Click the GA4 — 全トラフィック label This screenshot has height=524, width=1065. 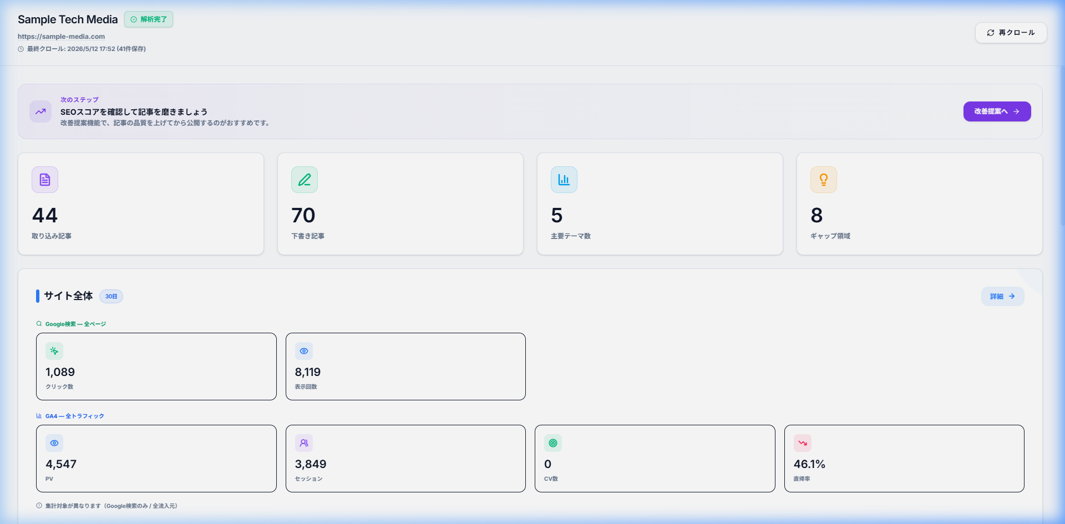click(75, 416)
